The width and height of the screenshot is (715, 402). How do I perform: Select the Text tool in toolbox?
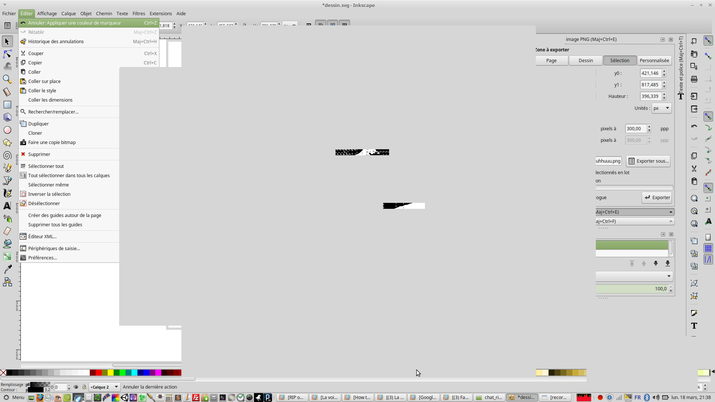(7, 206)
